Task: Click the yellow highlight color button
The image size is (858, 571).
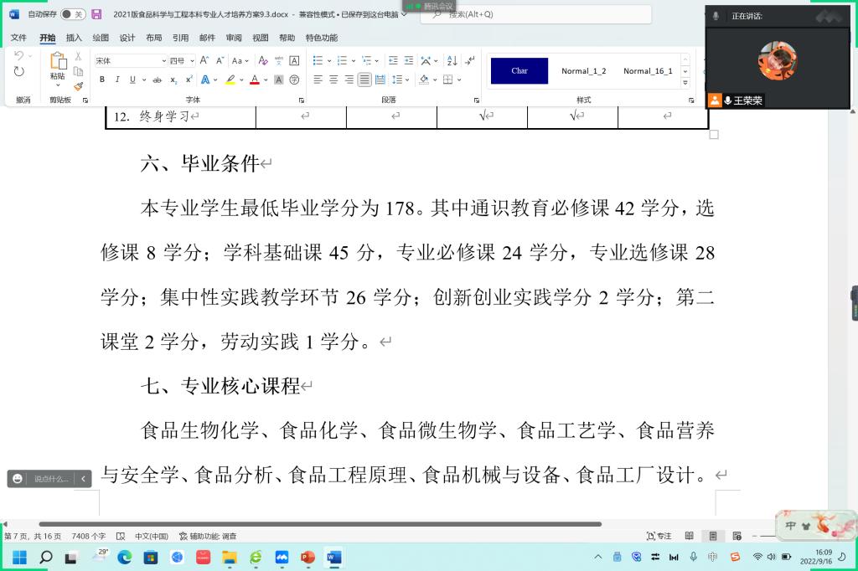Action: [x=230, y=80]
